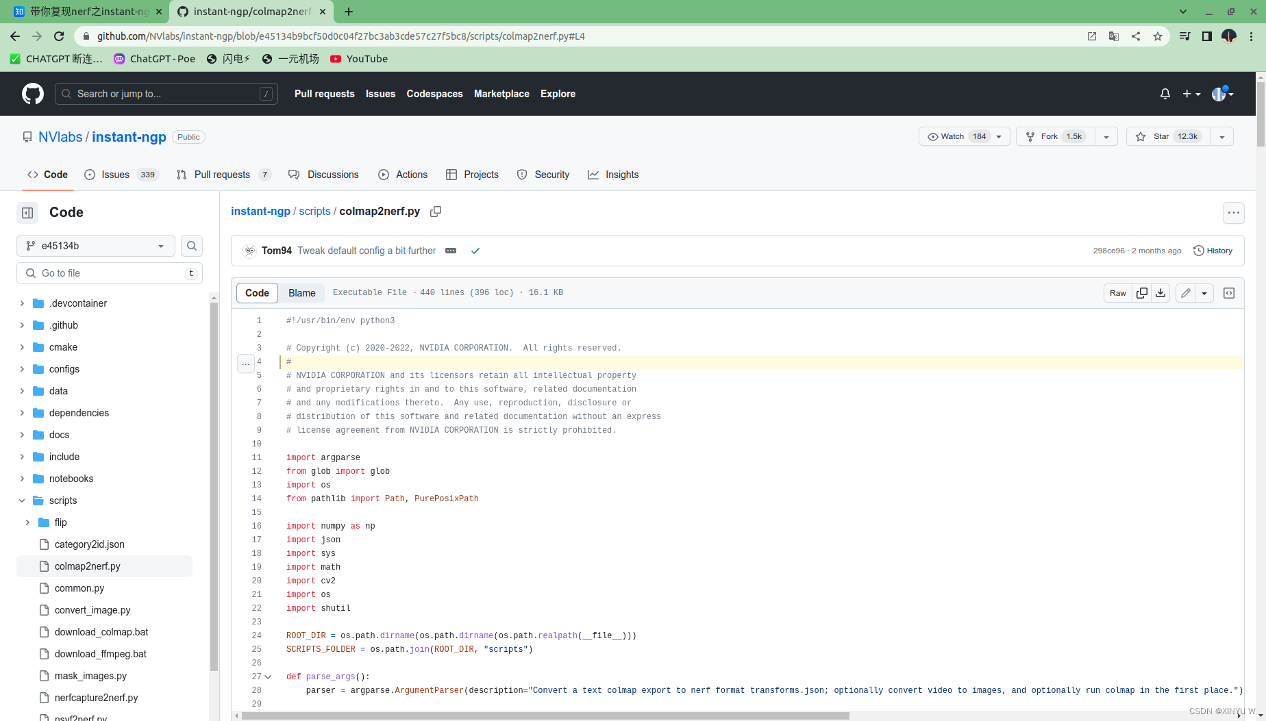Image resolution: width=1266 pixels, height=721 pixels.
Task: Expand the configs folder
Action: pos(22,369)
